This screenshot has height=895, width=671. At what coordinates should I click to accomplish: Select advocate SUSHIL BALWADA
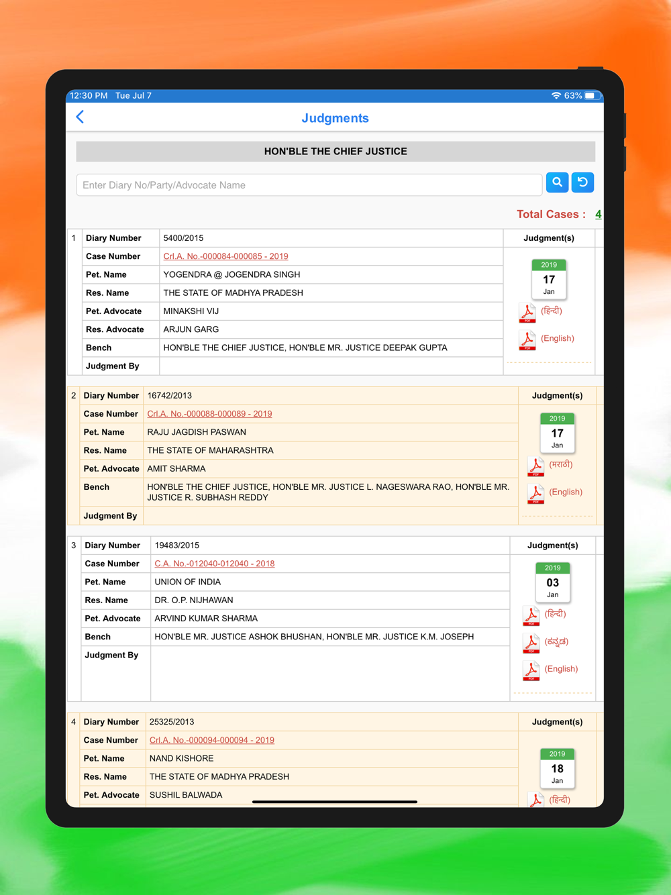point(186,794)
